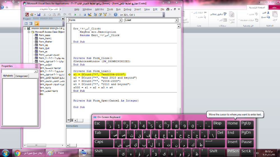Click the Full Module View button below code

pos(72,120)
